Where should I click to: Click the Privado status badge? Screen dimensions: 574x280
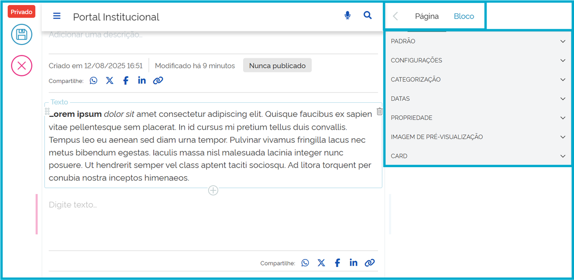21,11
